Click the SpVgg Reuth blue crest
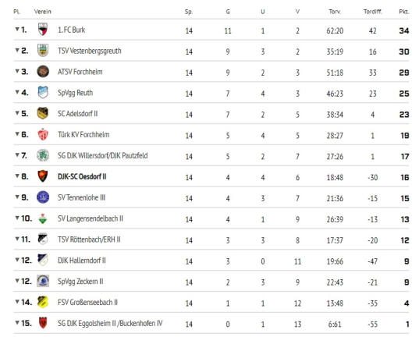Image resolution: width=419 pixels, height=337 pixels. [43, 92]
